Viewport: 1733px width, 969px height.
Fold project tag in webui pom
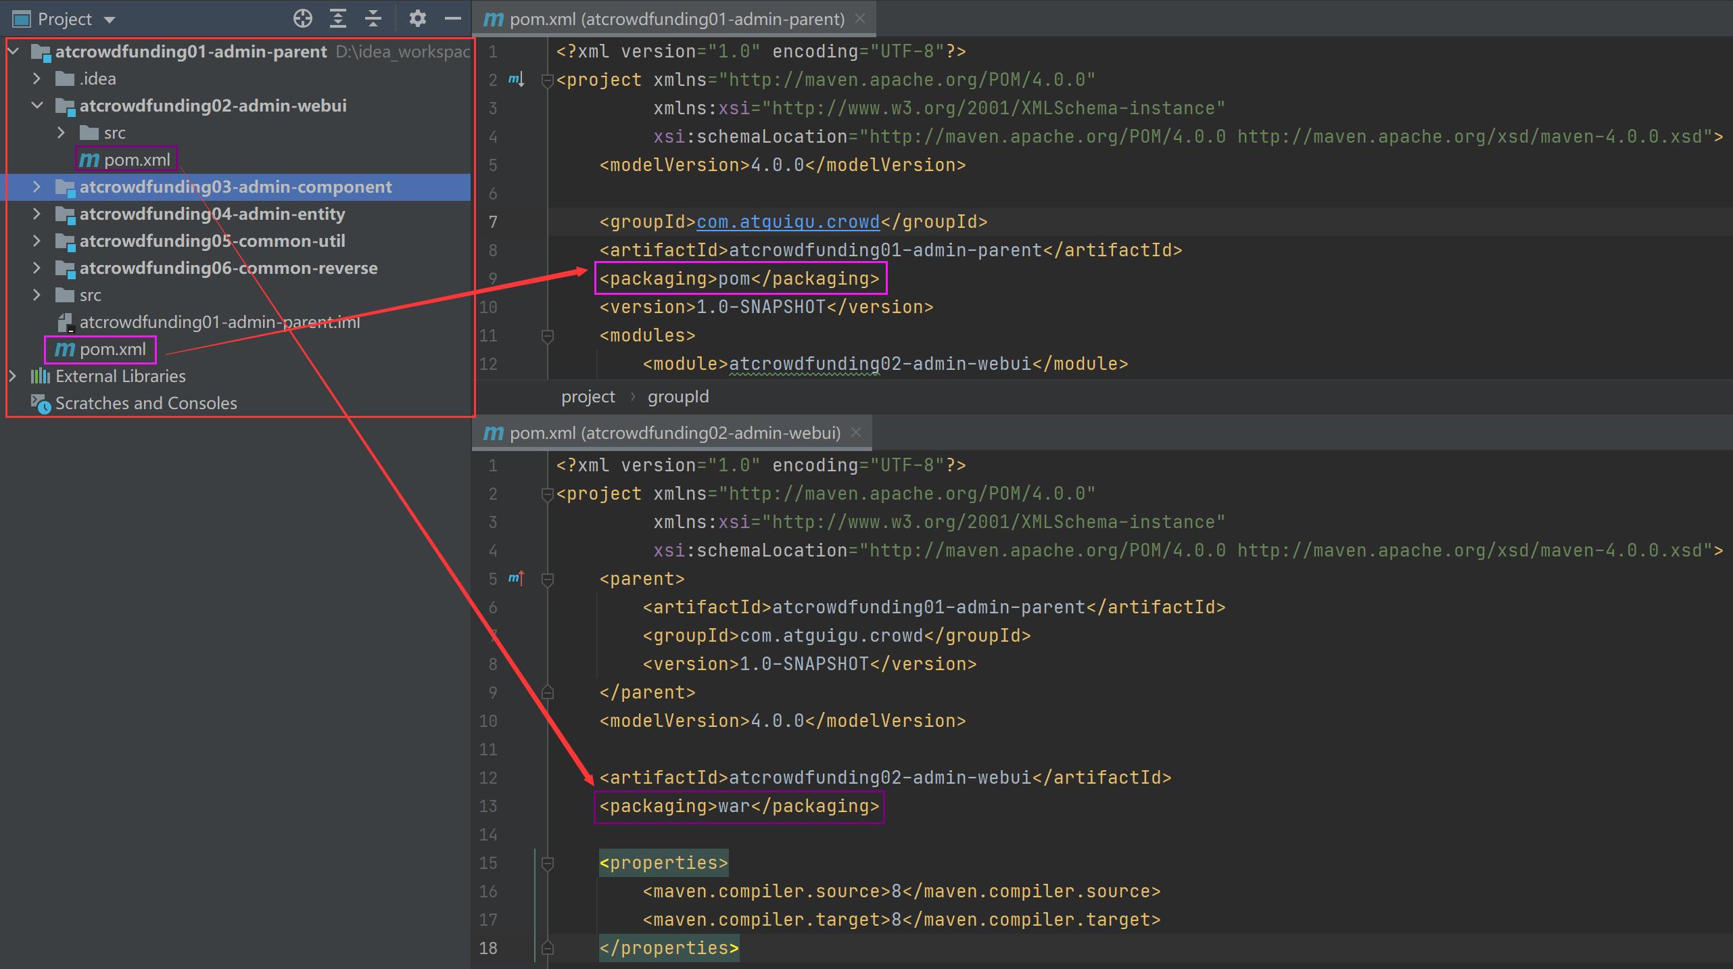point(548,495)
